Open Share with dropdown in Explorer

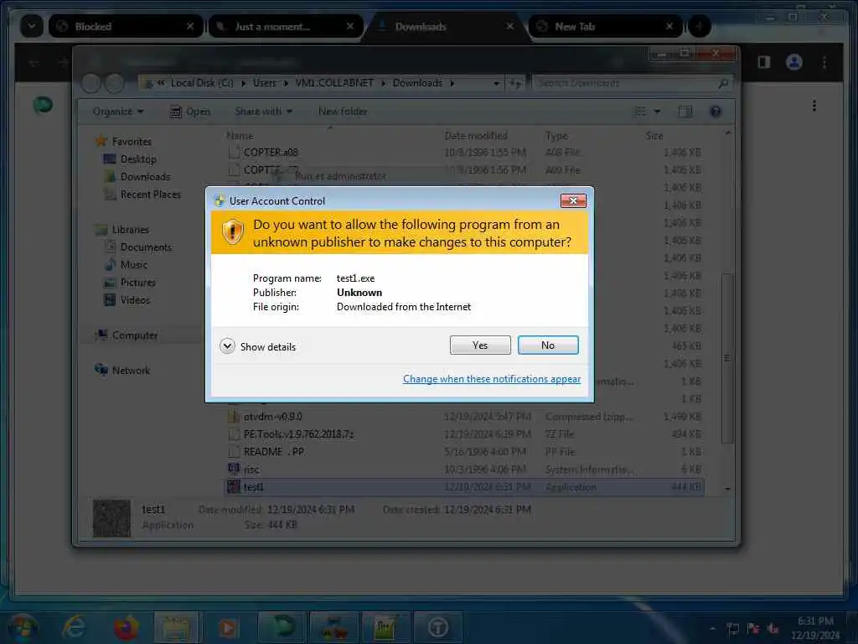(263, 112)
